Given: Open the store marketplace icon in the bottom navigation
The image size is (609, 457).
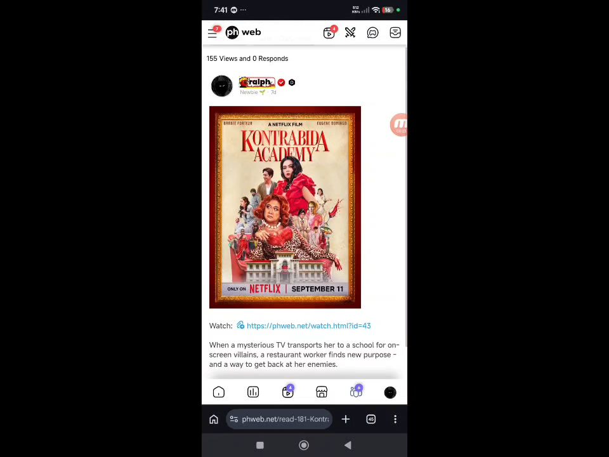Looking at the screenshot, I should [x=322, y=392].
